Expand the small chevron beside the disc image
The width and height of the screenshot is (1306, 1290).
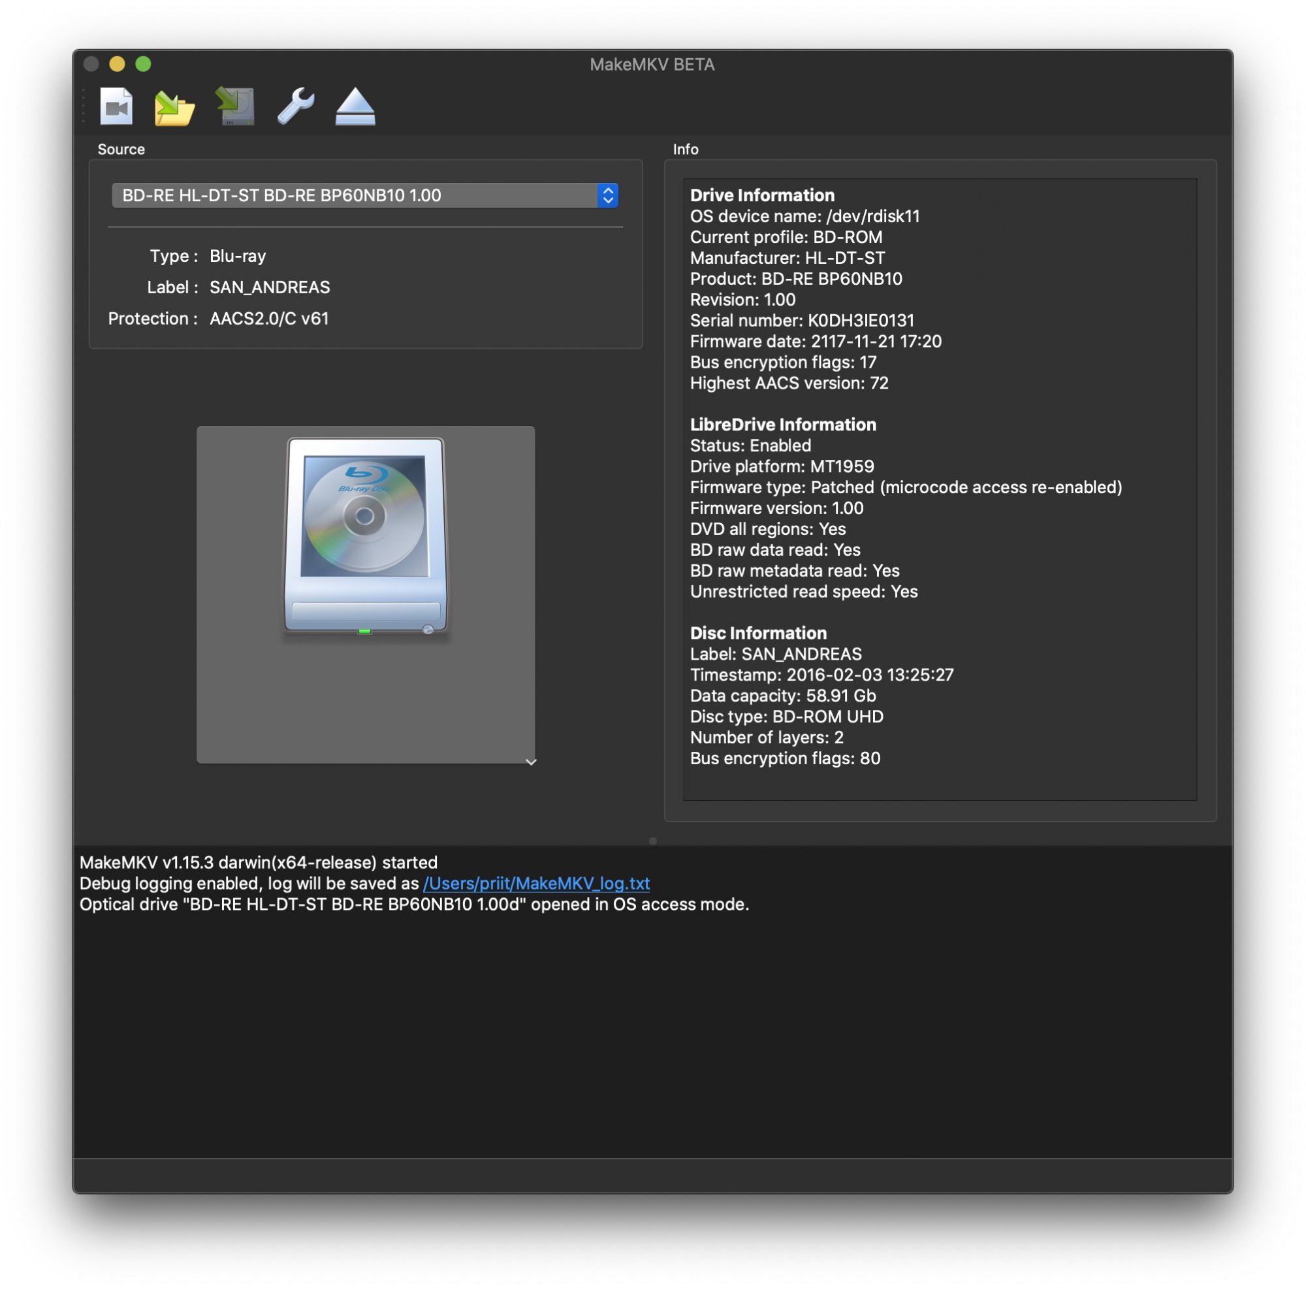coord(532,762)
